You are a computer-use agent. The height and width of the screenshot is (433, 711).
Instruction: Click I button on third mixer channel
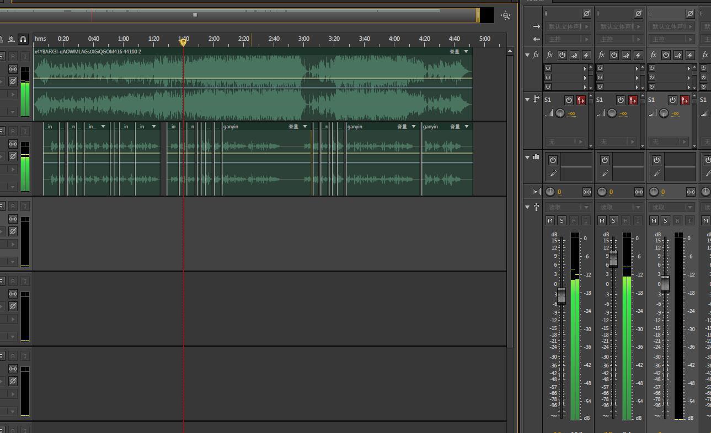689,220
